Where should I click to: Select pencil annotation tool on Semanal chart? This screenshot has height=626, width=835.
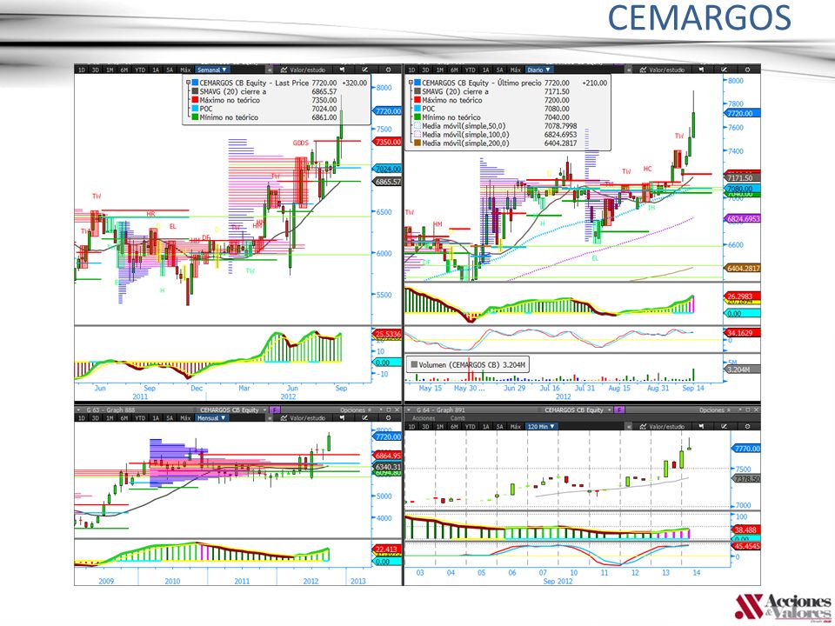pyautogui.click(x=364, y=70)
